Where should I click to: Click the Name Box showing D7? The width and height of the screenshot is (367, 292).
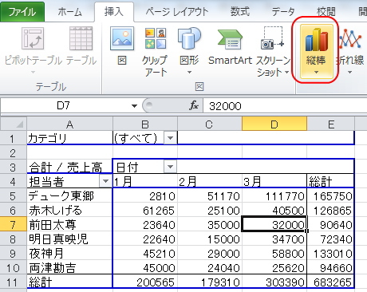(64, 105)
